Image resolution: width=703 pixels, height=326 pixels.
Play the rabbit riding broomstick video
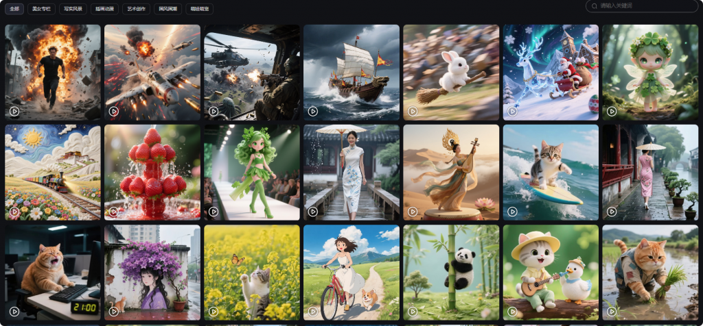click(413, 111)
